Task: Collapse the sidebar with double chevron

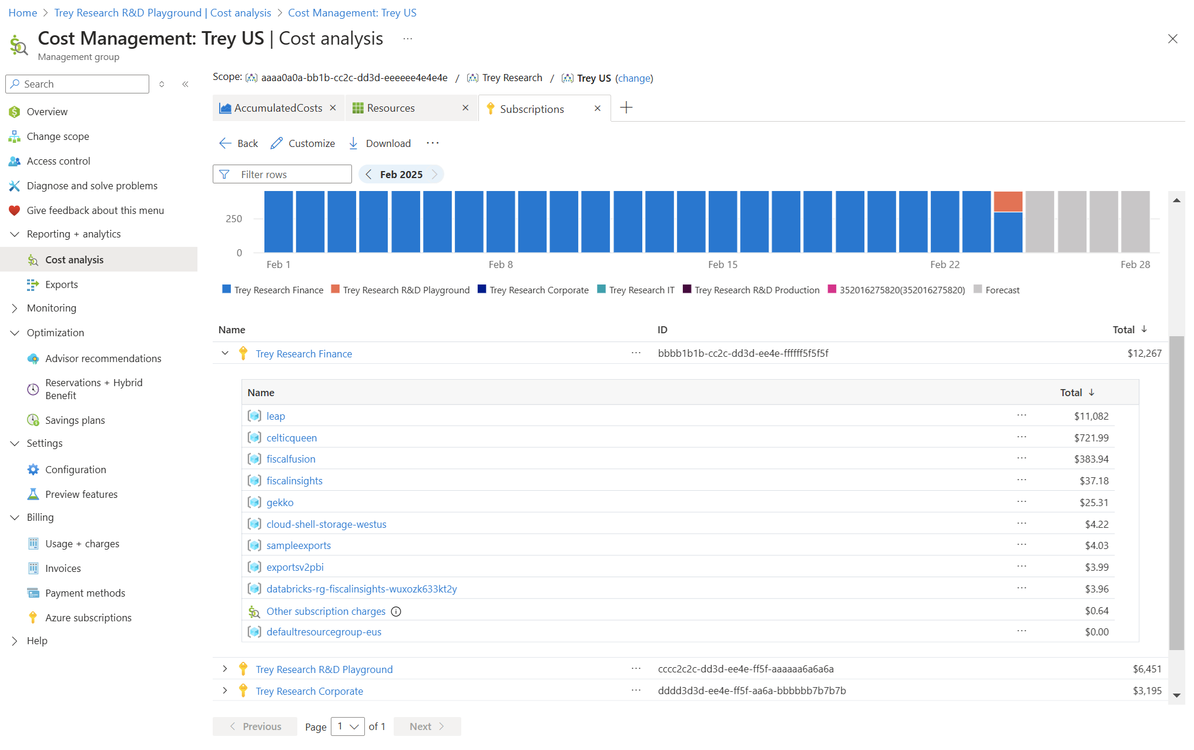Action: pos(185,84)
